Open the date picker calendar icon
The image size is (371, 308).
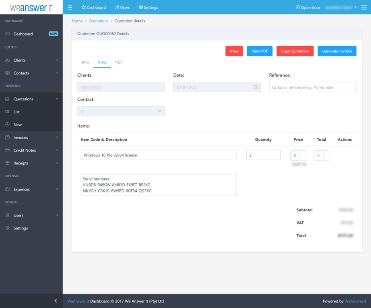point(255,87)
